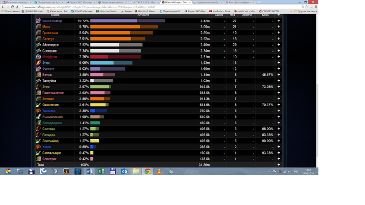The width and height of the screenshot is (365, 205).
Task: Expand plus for the 10.72% row
Action: [x=279, y=21]
